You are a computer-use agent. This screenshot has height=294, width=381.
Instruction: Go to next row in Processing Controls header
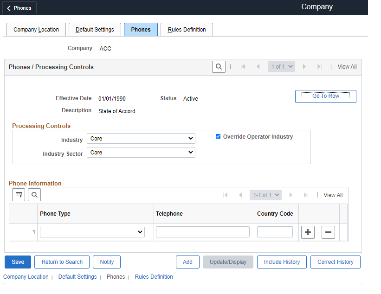pos(304,66)
